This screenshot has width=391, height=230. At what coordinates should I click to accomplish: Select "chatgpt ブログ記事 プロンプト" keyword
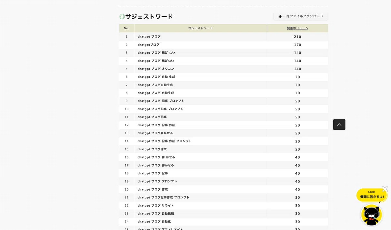tap(160, 109)
